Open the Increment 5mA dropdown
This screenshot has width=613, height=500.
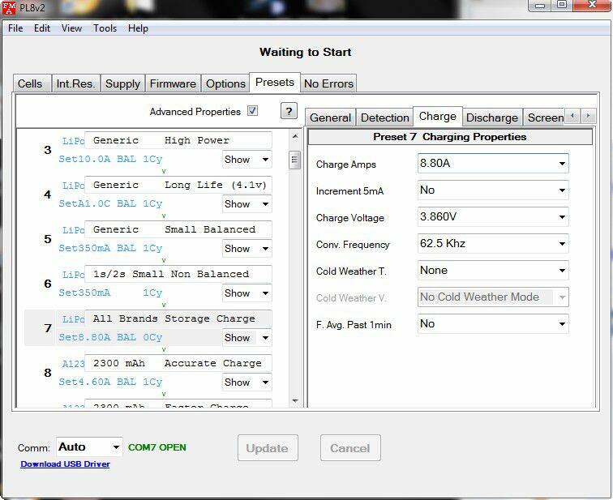point(493,190)
